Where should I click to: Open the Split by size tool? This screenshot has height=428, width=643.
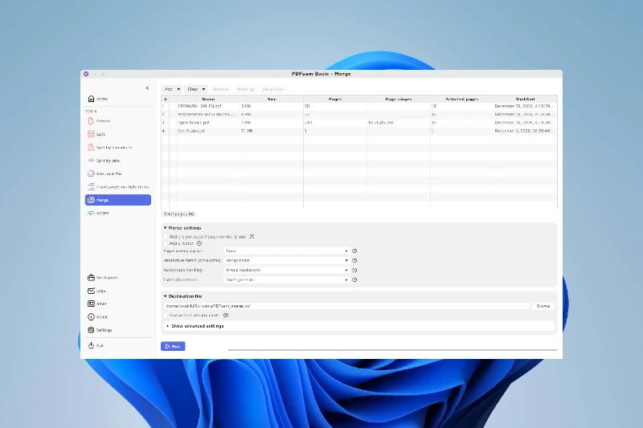coord(117,161)
